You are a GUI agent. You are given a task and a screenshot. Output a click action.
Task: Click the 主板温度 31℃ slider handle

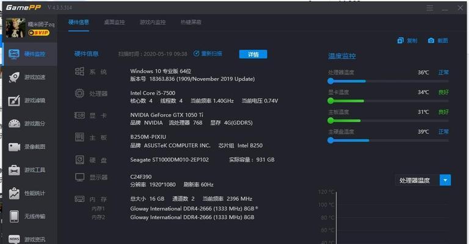(330, 121)
